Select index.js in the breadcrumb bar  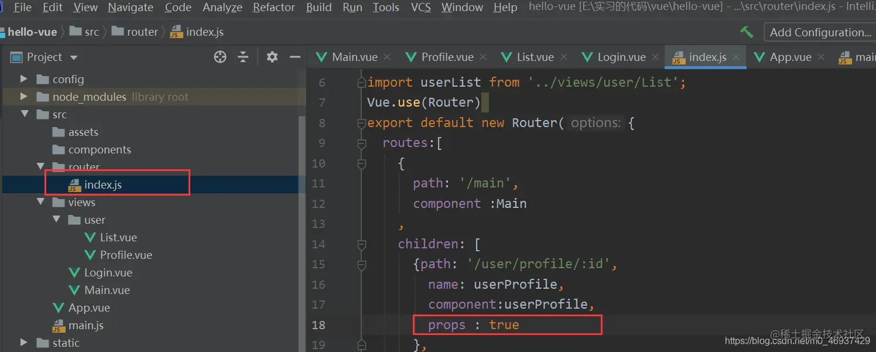pos(197,32)
